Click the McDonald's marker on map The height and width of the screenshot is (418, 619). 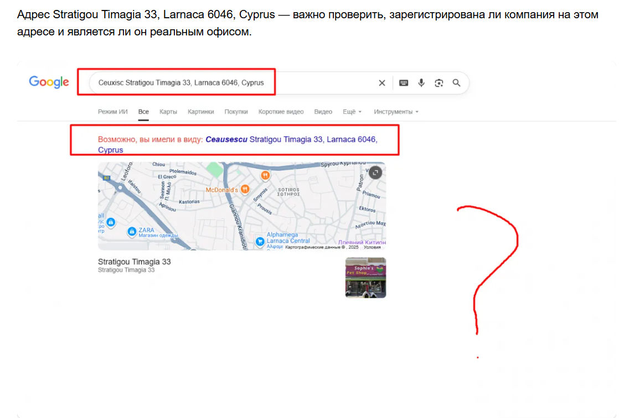point(265,176)
